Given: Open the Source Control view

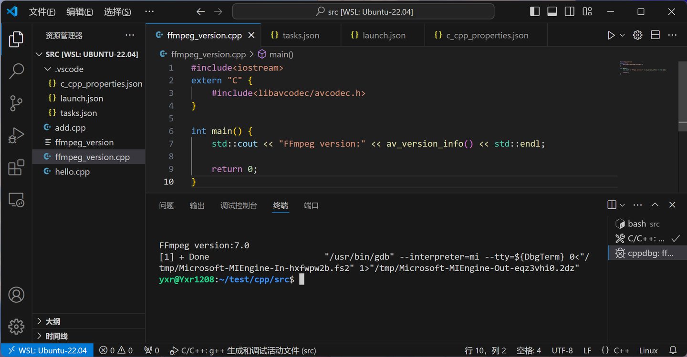Looking at the screenshot, I should 16,103.
